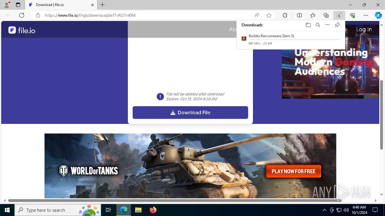Open Read aloud in address bar
This screenshot has width=385, height=216.
click(257, 15)
